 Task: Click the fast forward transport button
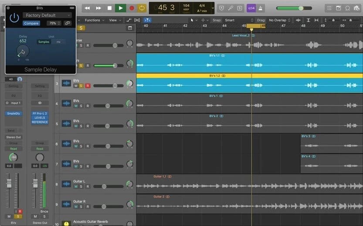click(x=98, y=8)
